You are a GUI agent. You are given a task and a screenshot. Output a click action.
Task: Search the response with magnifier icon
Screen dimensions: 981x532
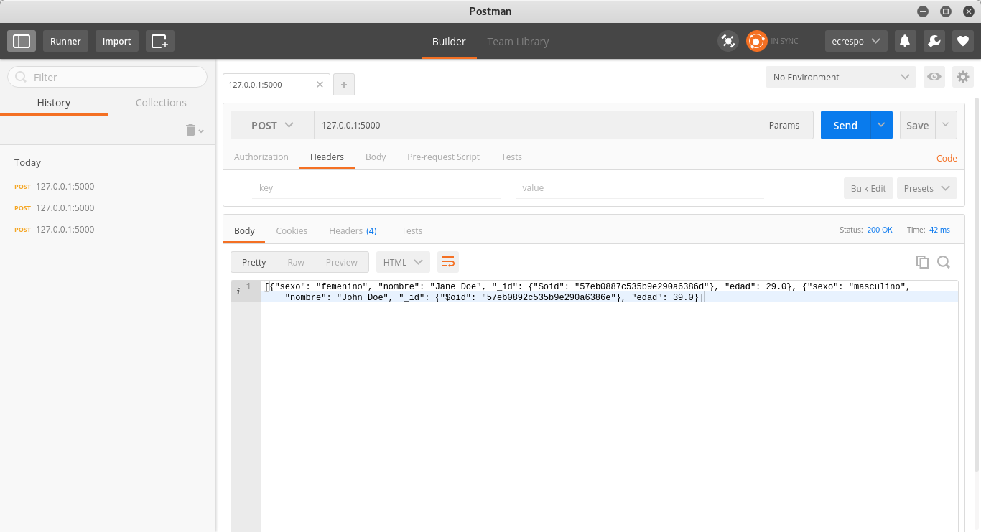(944, 262)
